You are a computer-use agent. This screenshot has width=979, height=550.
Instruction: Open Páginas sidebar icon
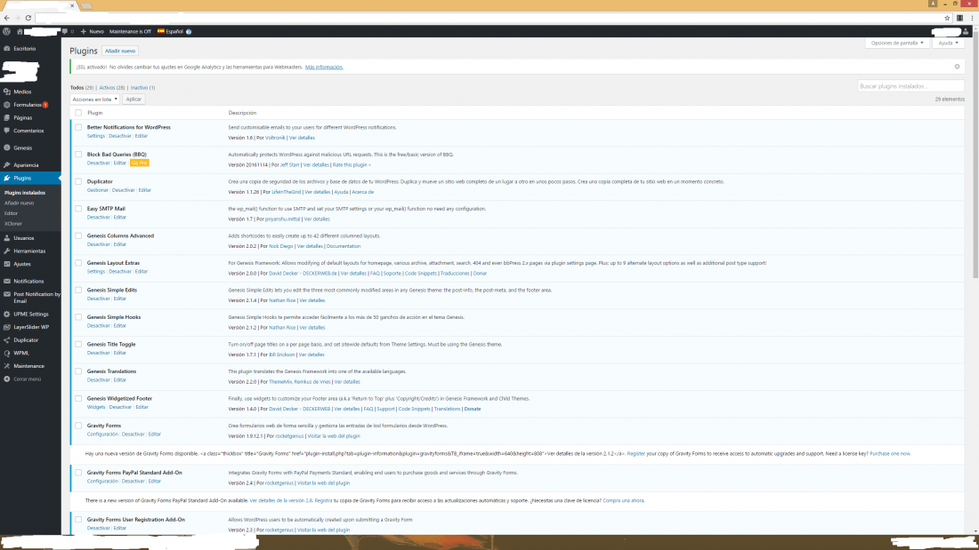(x=7, y=117)
